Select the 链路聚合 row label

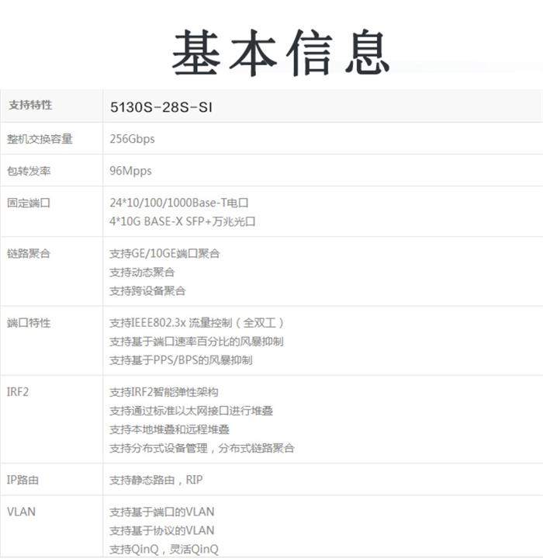[x=29, y=253]
